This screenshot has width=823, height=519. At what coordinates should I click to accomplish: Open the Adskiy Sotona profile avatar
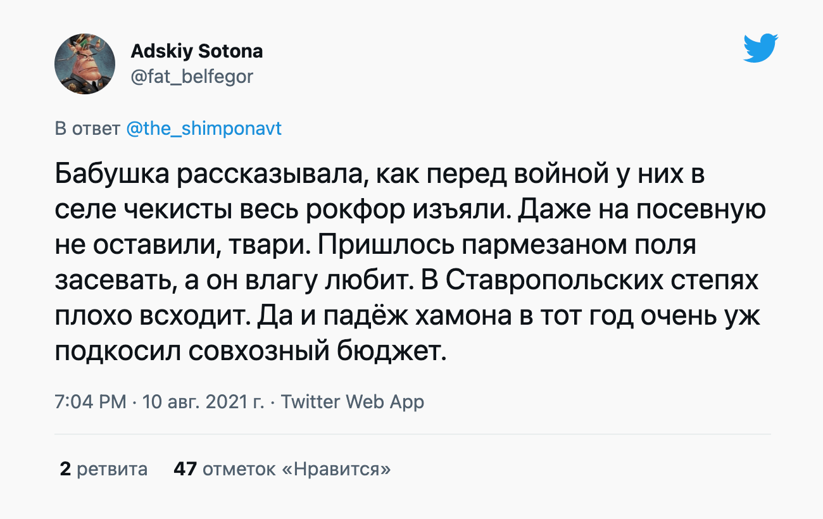coord(85,64)
